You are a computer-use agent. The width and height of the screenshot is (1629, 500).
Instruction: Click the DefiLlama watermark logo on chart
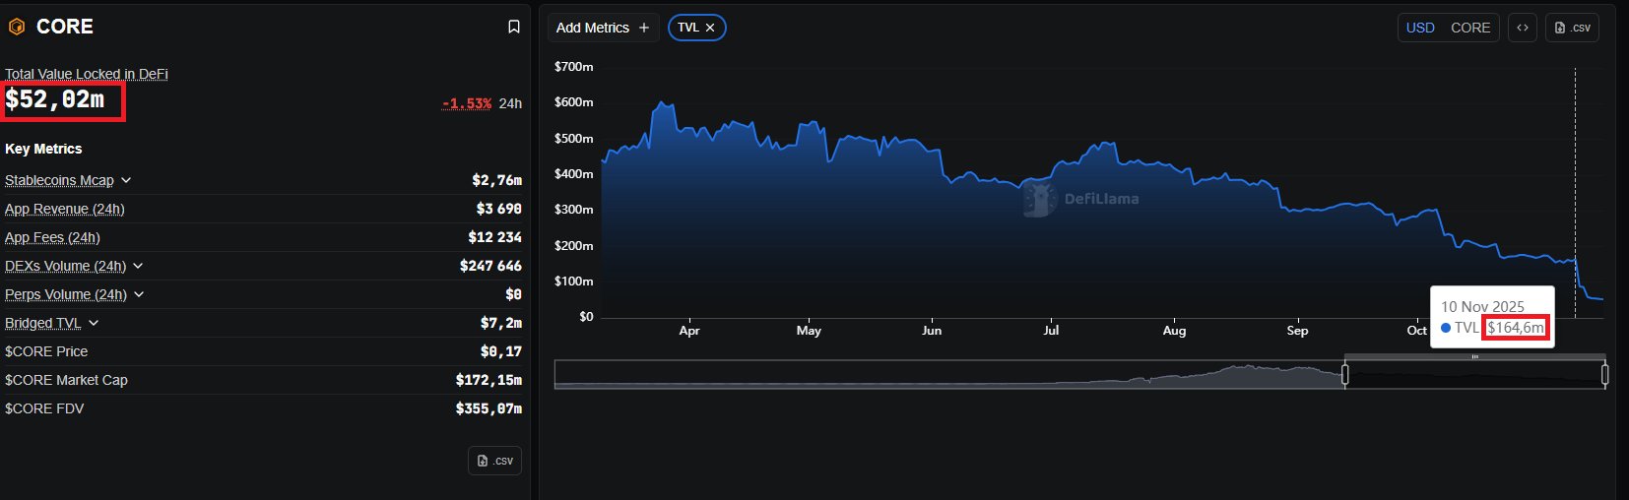(x=1039, y=199)
